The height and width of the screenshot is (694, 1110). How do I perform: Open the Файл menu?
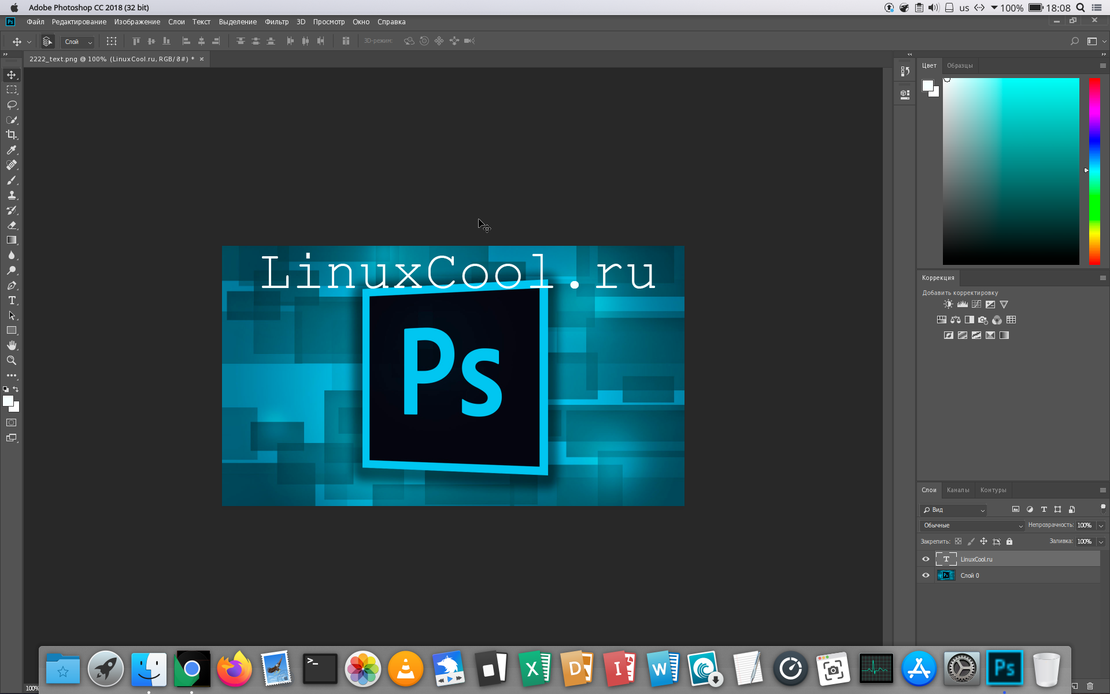point(35,22)
